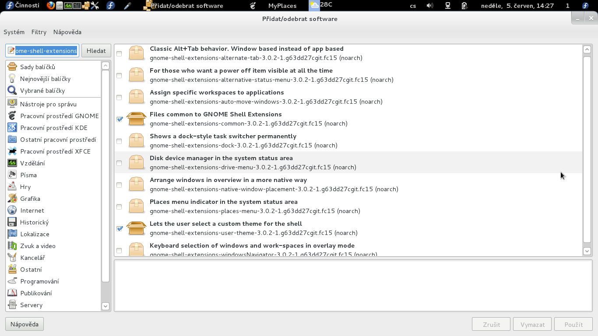Focus the package search text field
598x336 pixels.
tap(42, 51)
